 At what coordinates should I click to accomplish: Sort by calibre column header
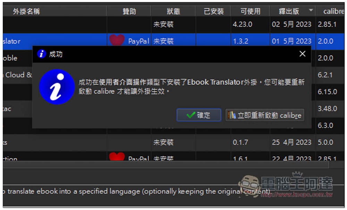coord(330,11)
